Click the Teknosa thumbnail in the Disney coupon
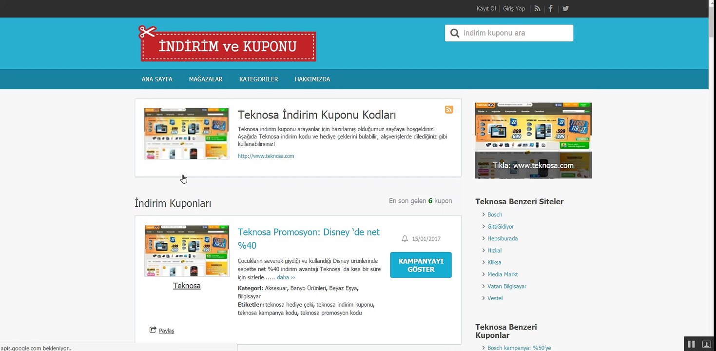Screen dimensions: 716x351 tap(187, 251)
